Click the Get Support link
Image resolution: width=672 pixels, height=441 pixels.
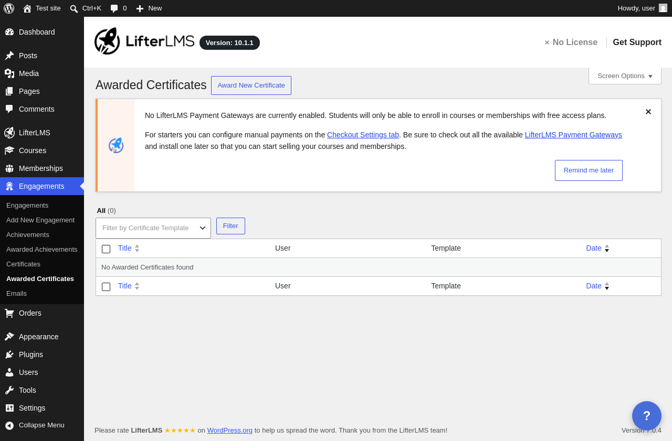[x=637, y=42]
